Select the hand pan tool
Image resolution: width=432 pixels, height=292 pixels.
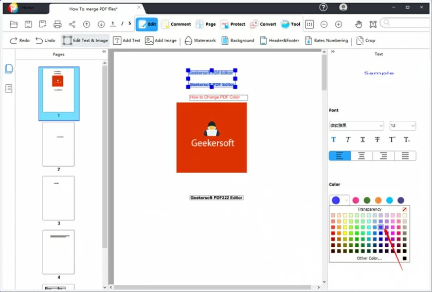358,24
